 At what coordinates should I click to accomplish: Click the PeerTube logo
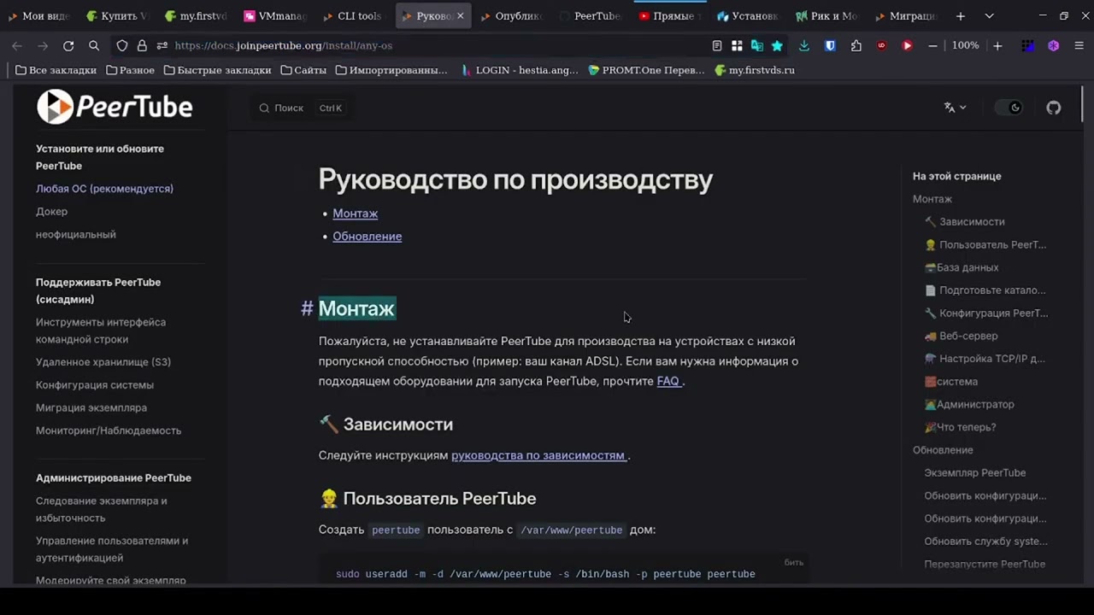tap(115, 107)
